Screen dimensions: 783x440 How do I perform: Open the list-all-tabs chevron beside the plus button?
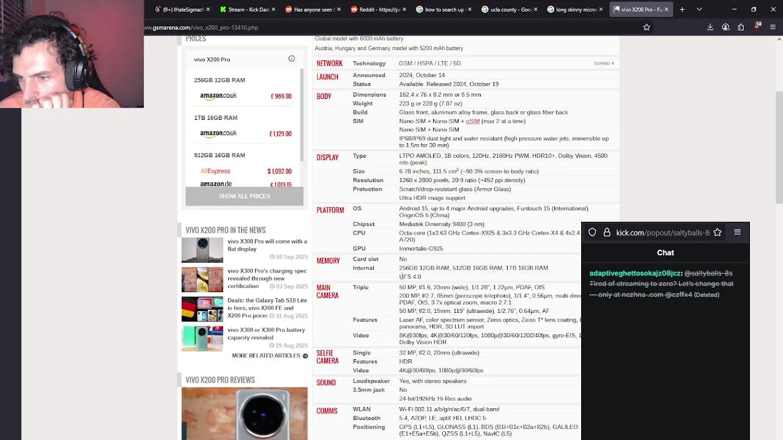pos(699,9)
